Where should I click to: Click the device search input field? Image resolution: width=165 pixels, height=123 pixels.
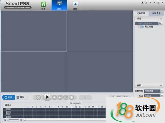pos(147,23)
